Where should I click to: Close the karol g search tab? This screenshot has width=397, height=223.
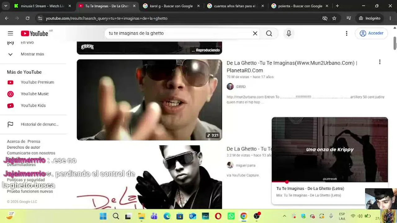[x=198, y=6]
